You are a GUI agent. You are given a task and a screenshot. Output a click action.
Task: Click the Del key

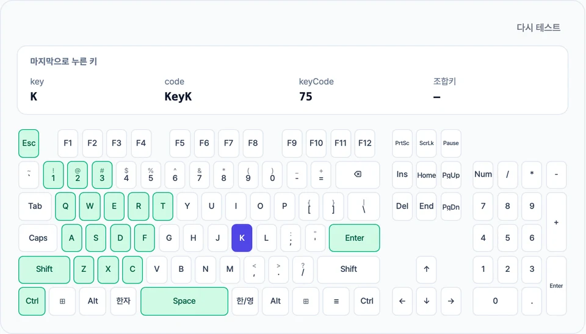tap(402, 207)
